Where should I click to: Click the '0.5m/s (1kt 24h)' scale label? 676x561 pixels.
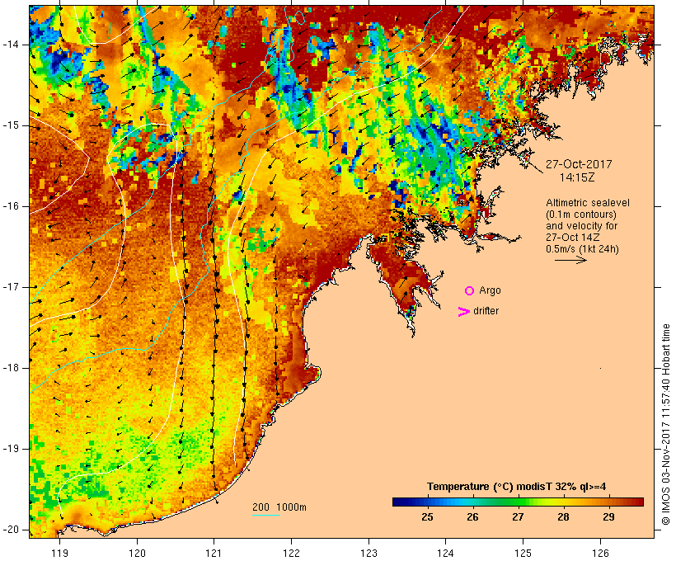[x=583, y=249]
